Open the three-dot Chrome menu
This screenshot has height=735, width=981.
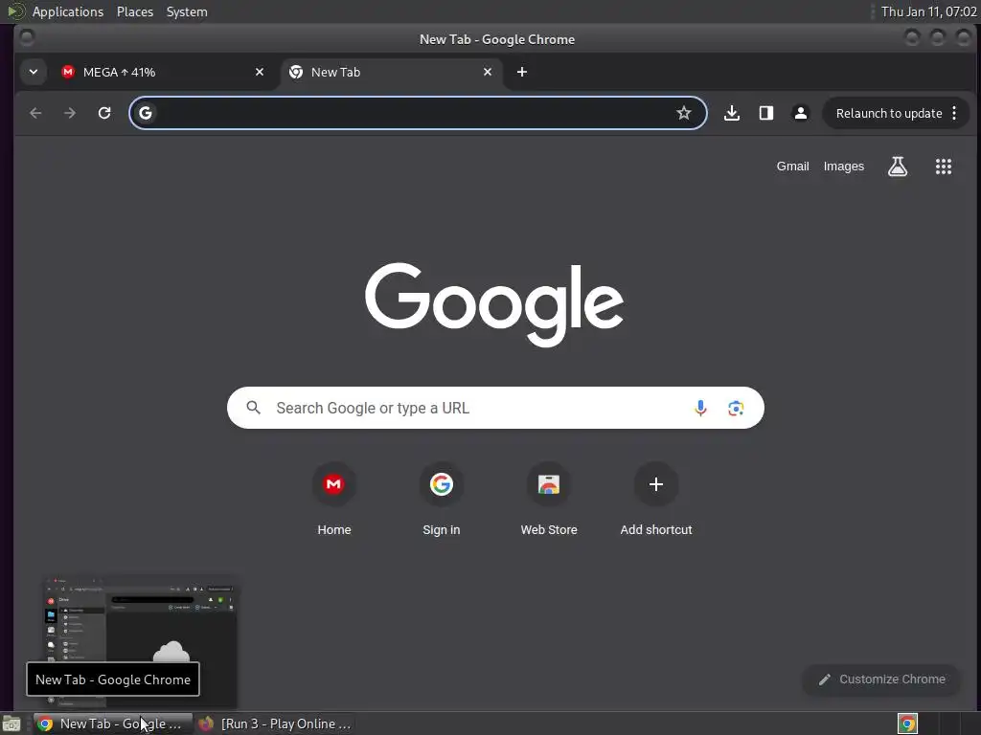[x=955, y=113]
